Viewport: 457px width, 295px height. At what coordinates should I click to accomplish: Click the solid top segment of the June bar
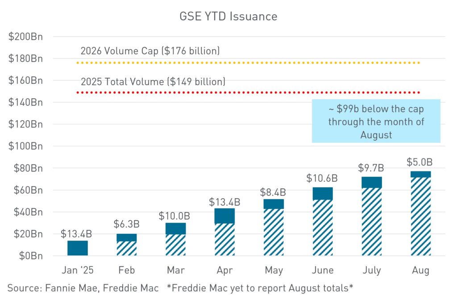[x=323, y=194]
